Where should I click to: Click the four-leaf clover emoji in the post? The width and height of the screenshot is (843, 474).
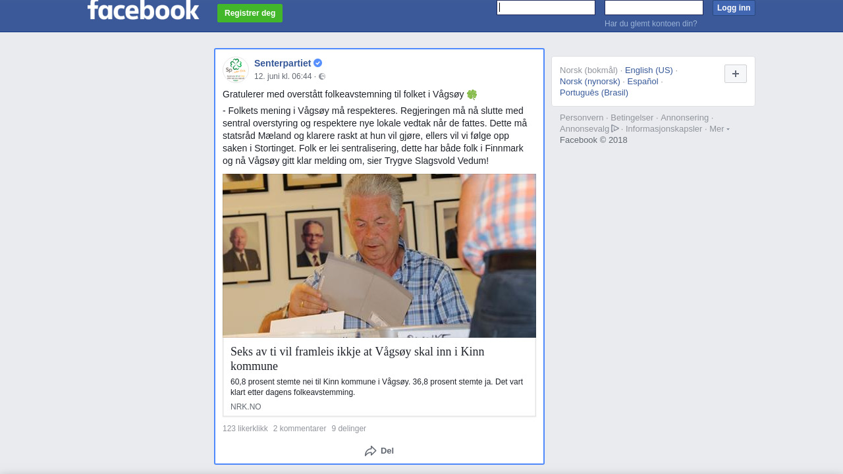472,94
